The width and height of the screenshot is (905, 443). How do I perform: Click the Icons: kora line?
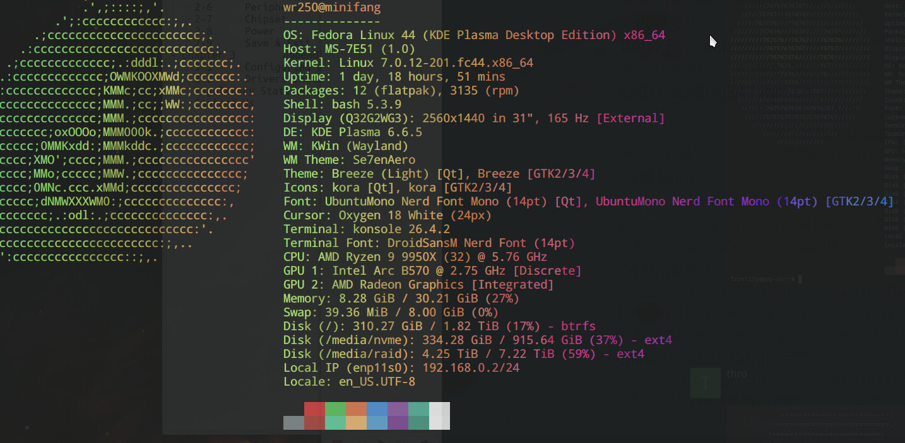398,188
